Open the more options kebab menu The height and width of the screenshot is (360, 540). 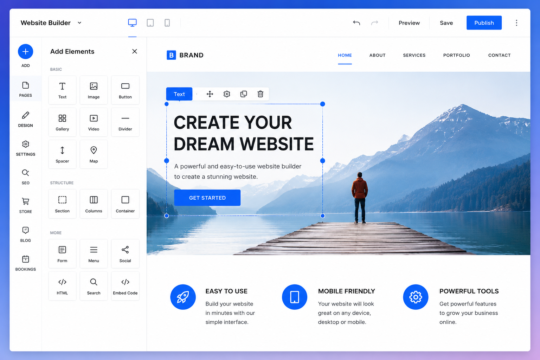click(x=516, y=23)
